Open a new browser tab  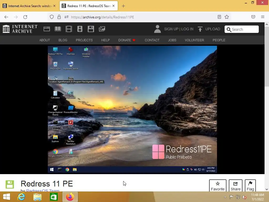click(x=123, y=6)
